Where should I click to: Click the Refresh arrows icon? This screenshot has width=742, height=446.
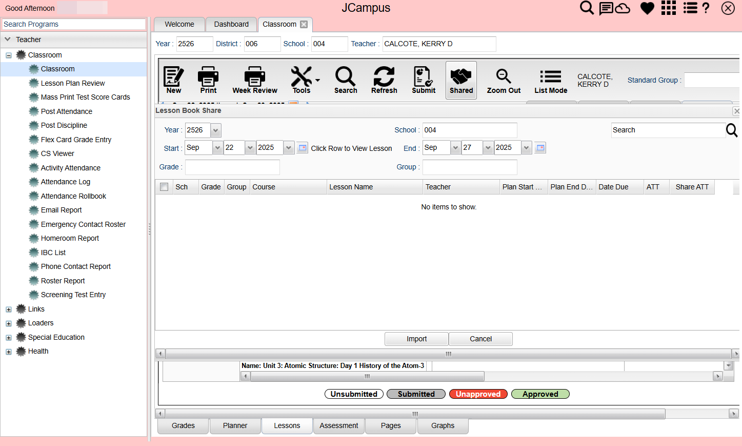tap(384, 80)
